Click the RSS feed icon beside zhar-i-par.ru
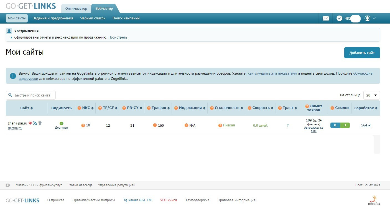Image resolution: width=390 pixels, height=206 pixels. [x=35, y=123]
